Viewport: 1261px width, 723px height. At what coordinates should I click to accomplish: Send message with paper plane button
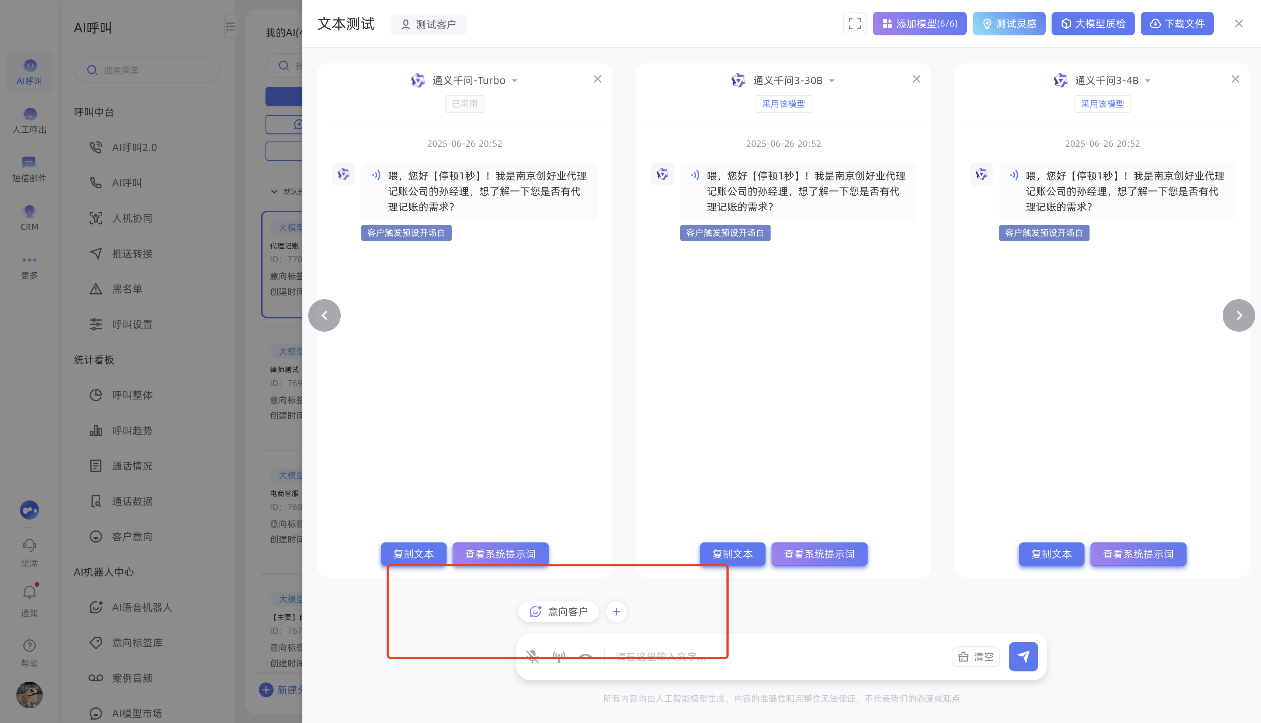pos(1023,656)
